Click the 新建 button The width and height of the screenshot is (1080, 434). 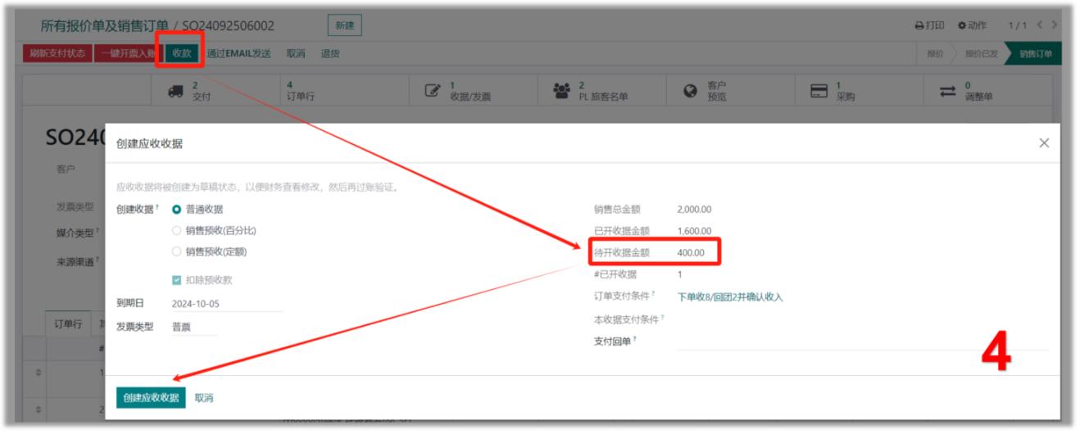(344, 26)
